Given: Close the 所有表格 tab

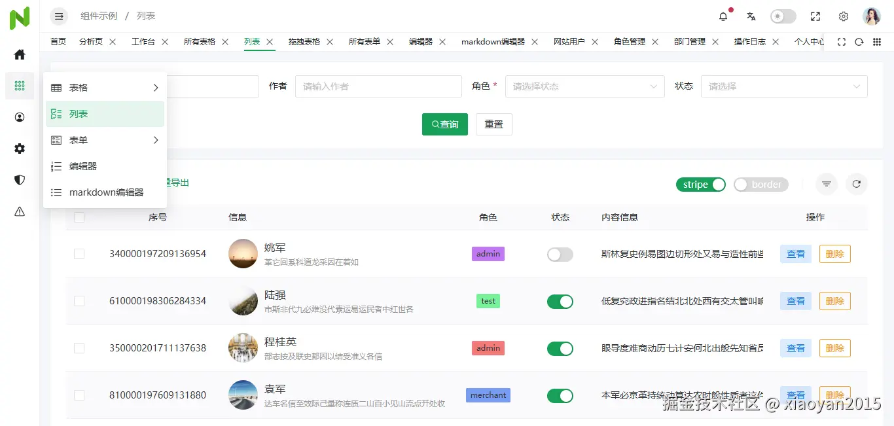Looking at the screenshot, I should pyautogui.click(x=225, y=41).
